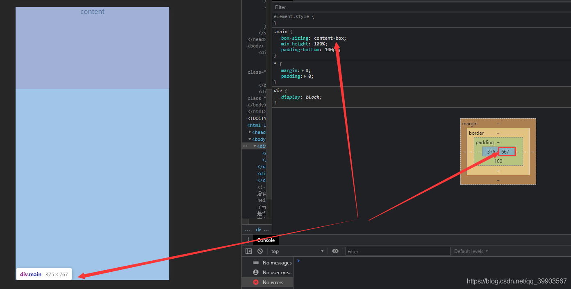
Task: Click the div selector in user agent rule
Action: [x=278, y=90]
